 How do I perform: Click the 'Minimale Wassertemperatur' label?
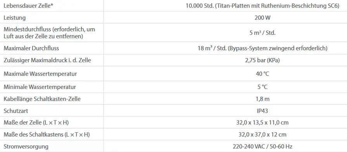[40, 87]
